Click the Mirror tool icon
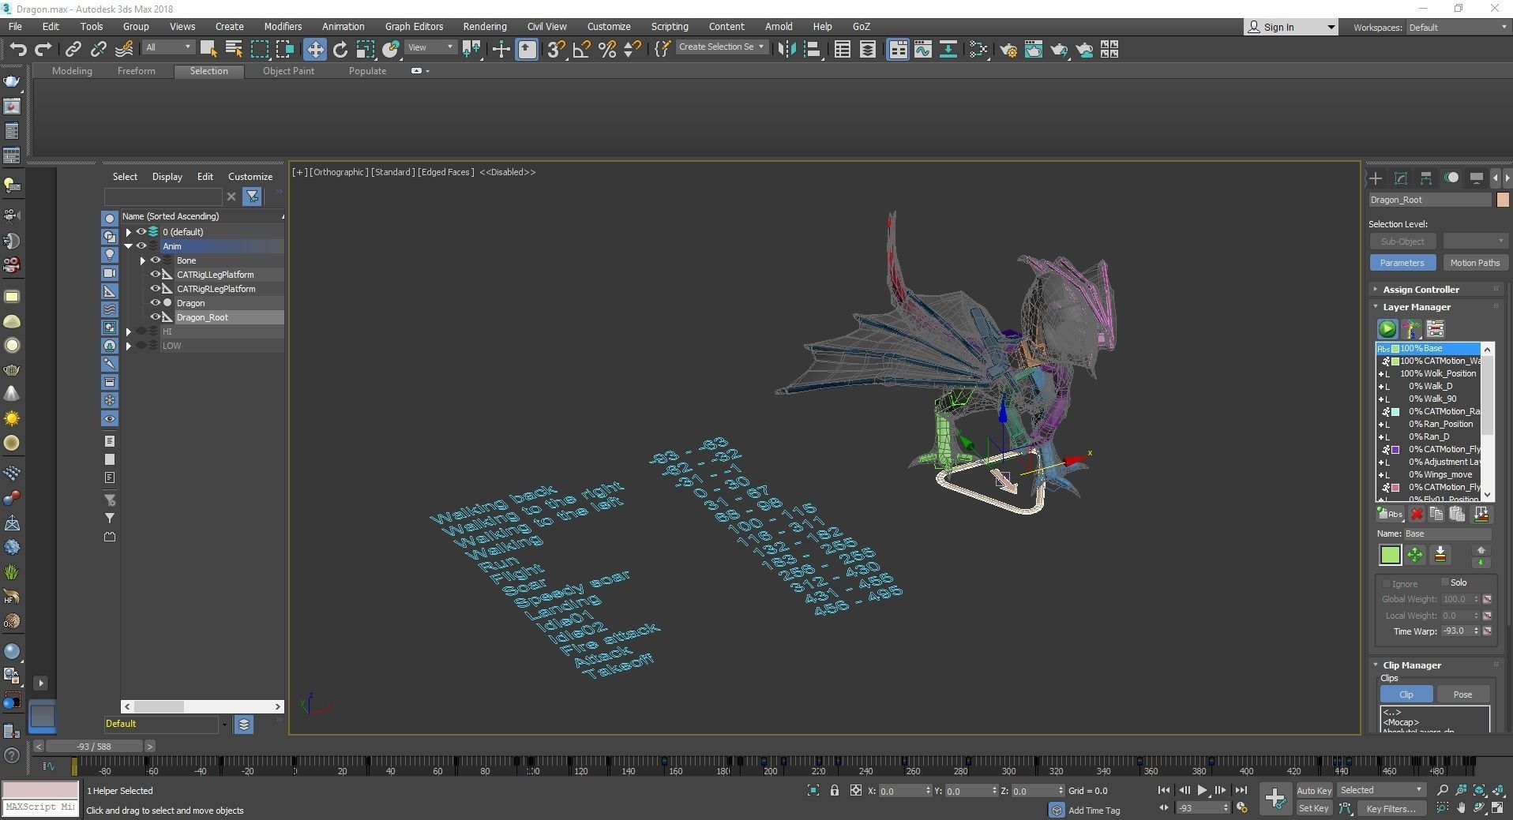Screen dimensions: 1513x820 (x=787, y=50)
